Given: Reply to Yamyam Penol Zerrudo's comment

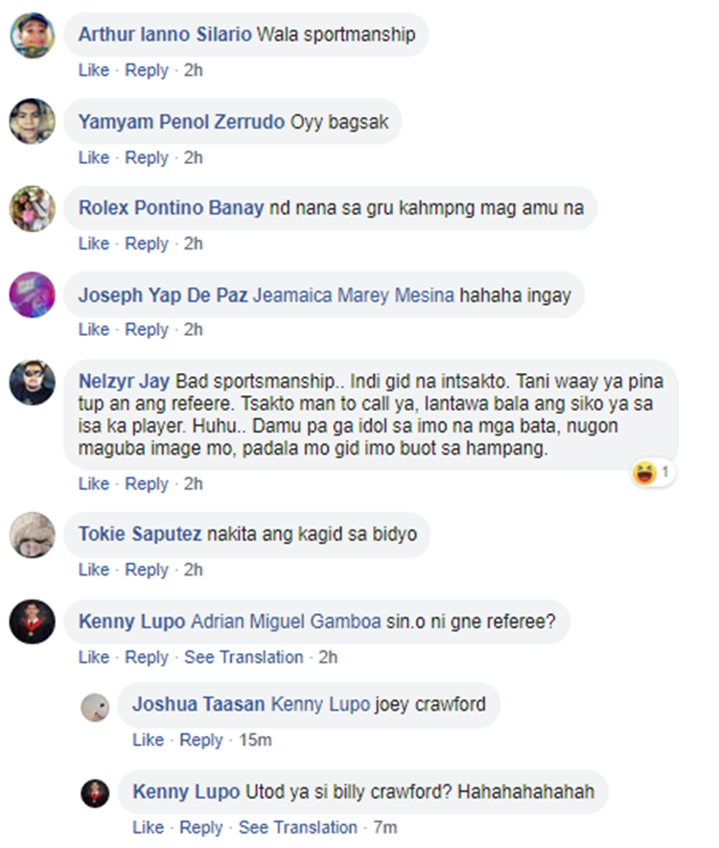Looking at the screenshot, I should pyautogui.click(x=147, y=158).
